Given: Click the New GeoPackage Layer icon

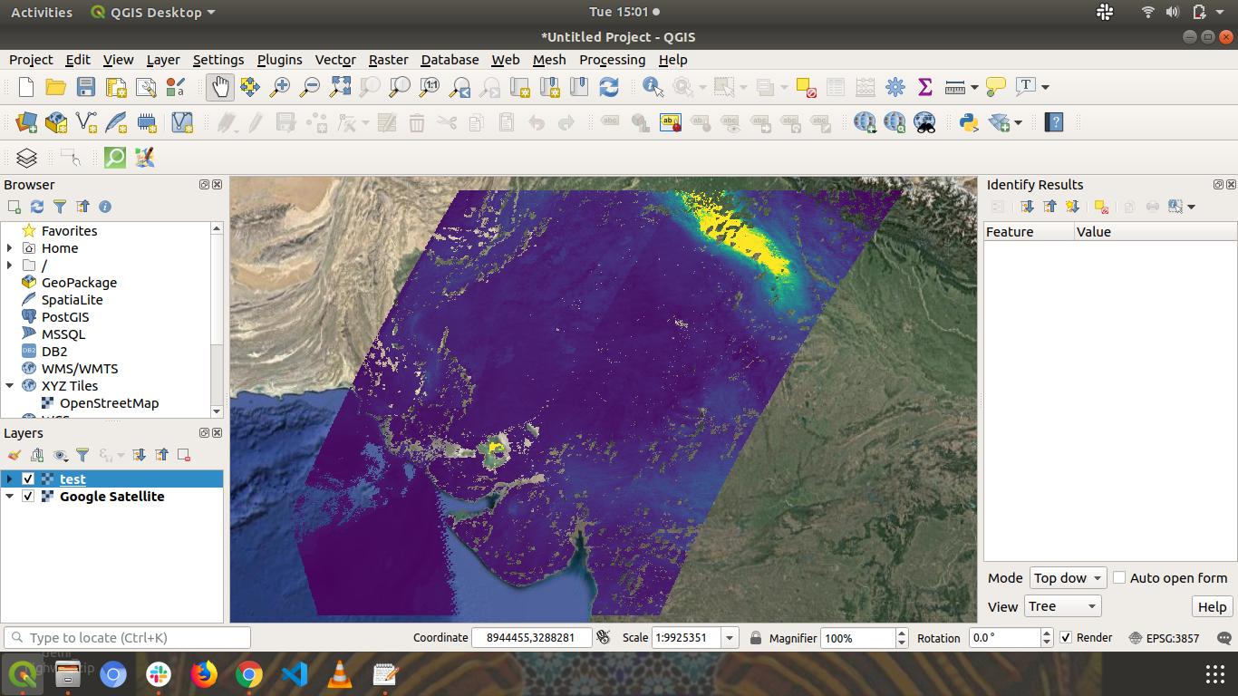Looking at the screenshot, I should [56, 122].
